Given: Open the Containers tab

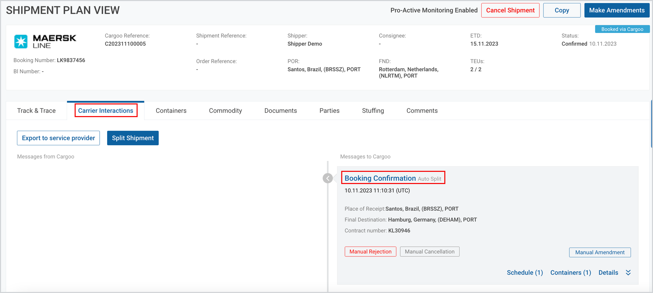Looking at the screenshot, I should [171, 111].
